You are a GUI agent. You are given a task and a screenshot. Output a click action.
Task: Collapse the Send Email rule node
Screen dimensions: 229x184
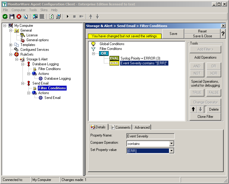(x=23, y=83)
